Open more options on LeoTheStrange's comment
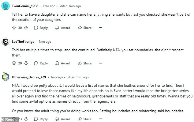 click(x=101, y=63)
